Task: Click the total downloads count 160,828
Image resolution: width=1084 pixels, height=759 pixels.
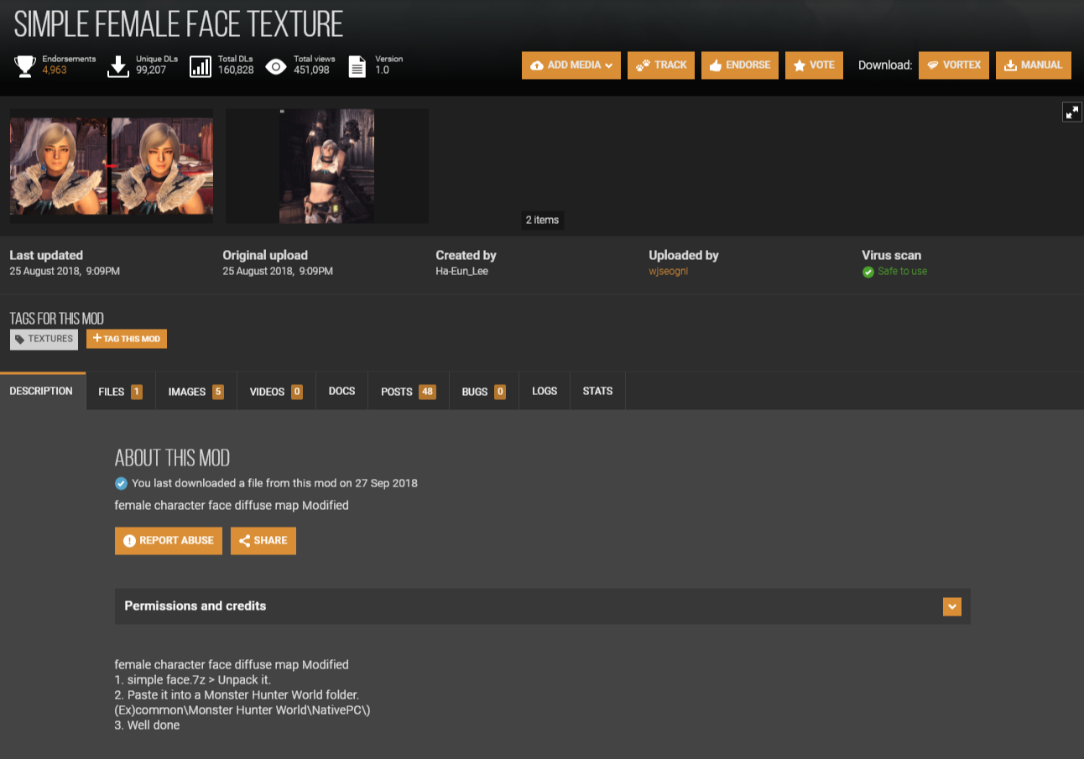Action: coord(236,70)
